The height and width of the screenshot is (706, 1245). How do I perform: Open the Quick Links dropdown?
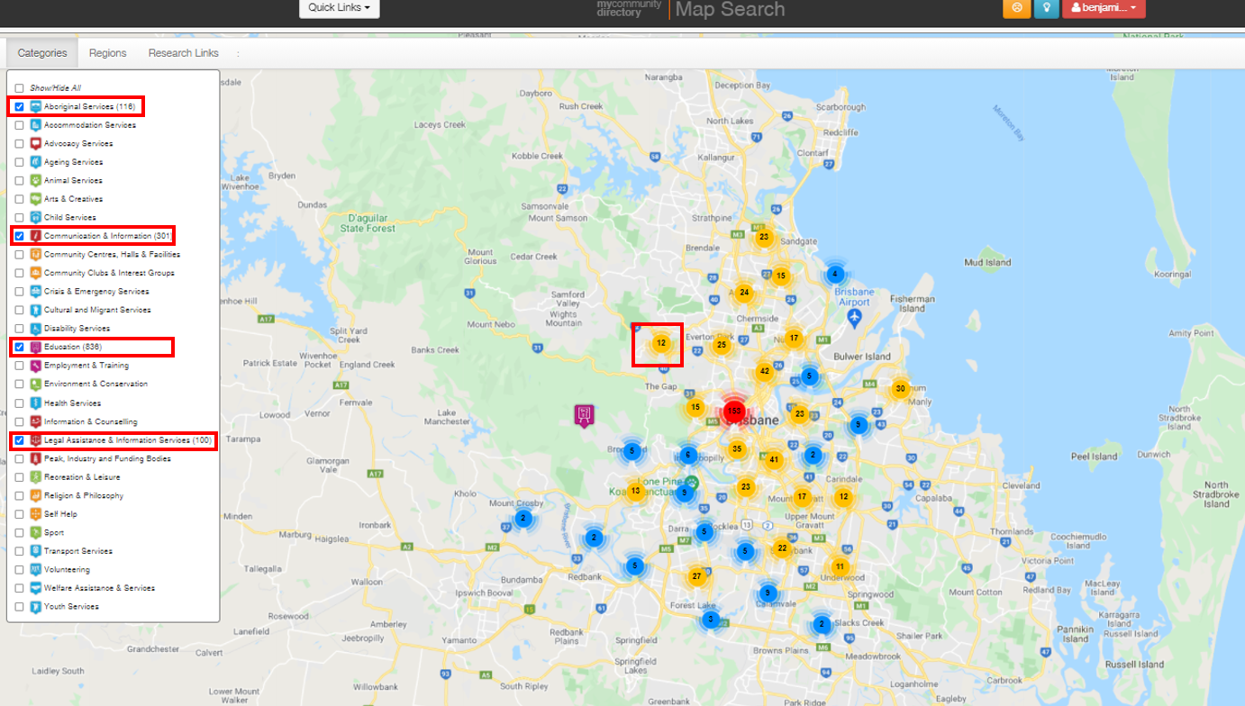(x=340, y=8)
